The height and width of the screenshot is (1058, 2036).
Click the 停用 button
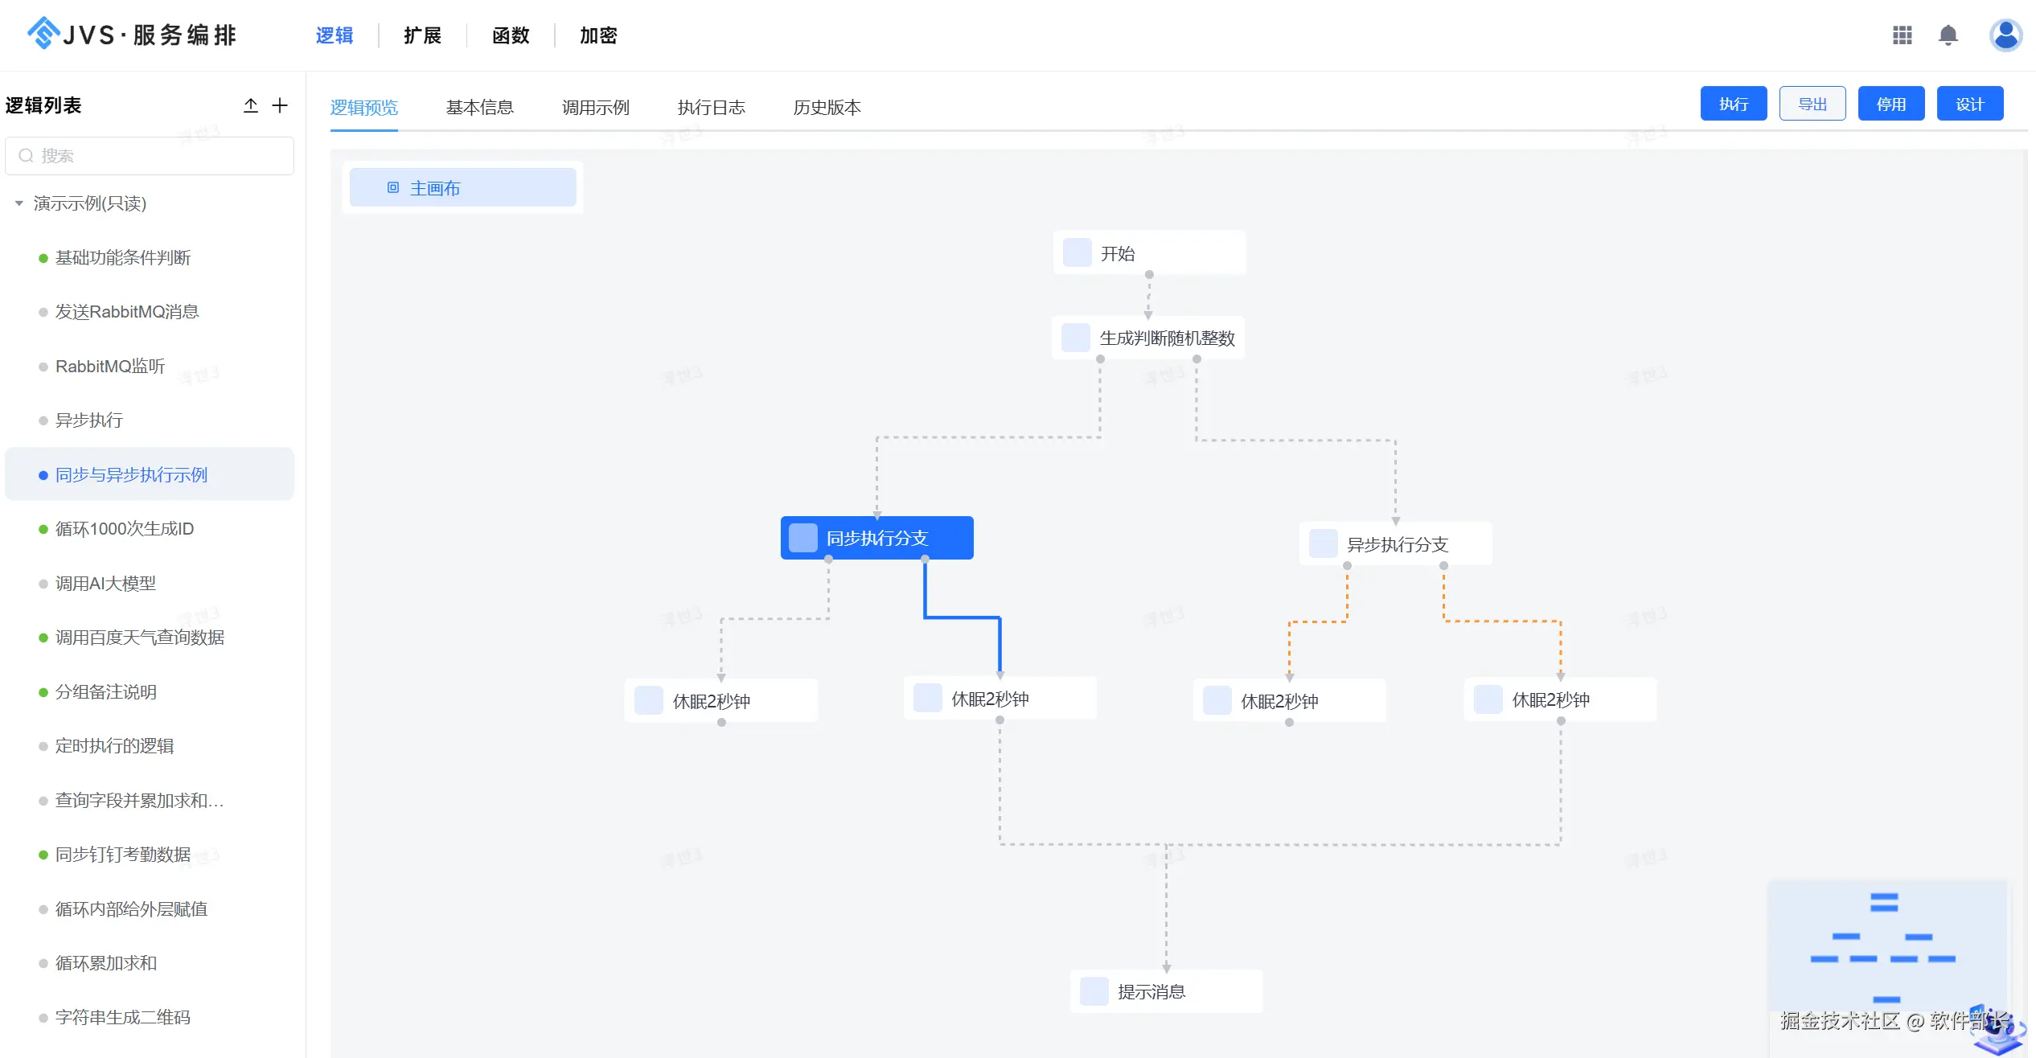[1890, 104]
